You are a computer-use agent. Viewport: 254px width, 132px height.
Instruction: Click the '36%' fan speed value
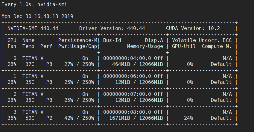pos(12,118)
